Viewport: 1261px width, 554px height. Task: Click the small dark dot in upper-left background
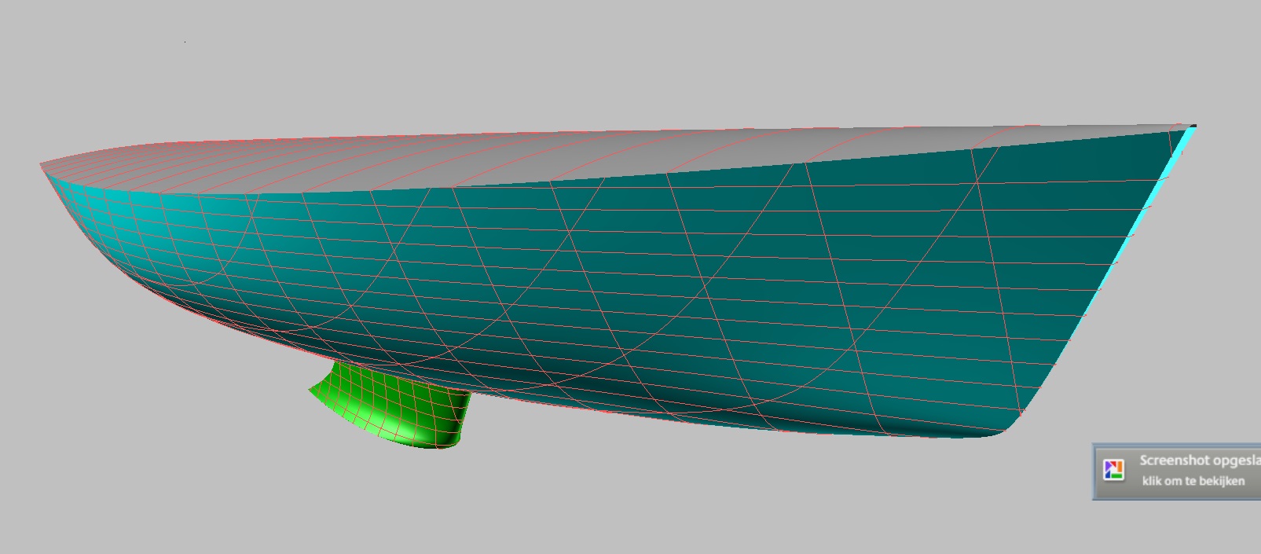click(185, 41)
